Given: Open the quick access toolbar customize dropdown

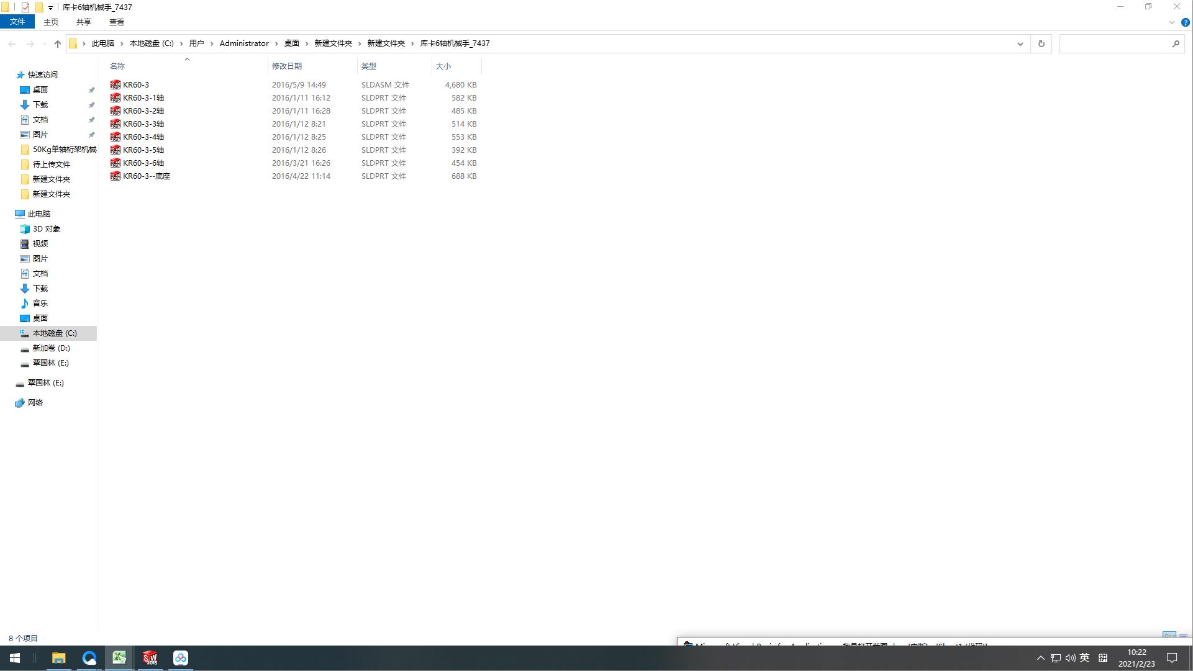Looking at the screenshot, I should 50,7.
